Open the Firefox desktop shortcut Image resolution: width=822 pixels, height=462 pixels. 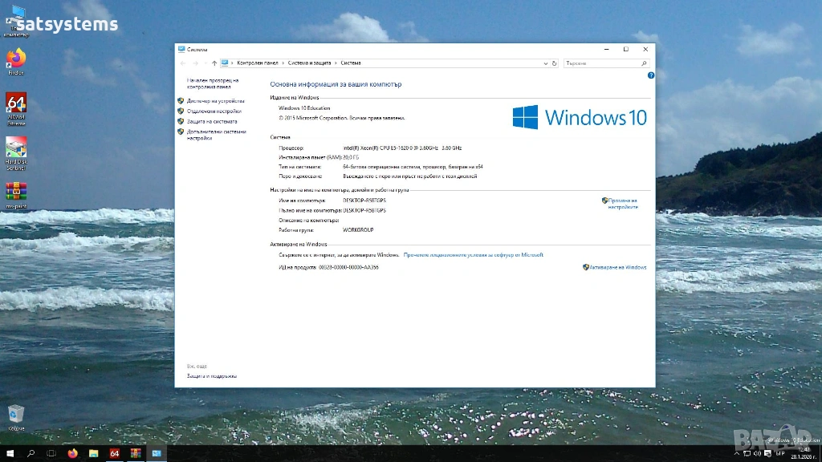pyautogui.click(x=16, y=59)
